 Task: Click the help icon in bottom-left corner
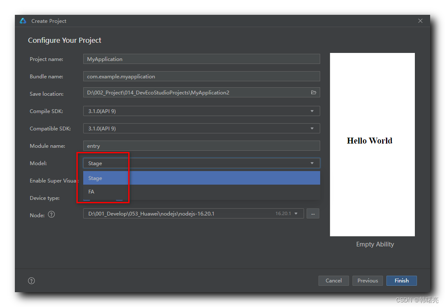[31, 280]
